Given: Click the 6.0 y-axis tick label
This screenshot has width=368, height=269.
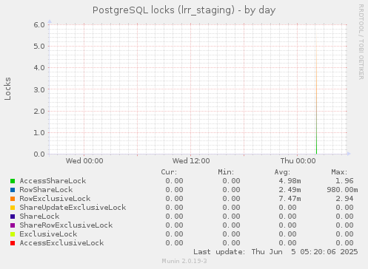Looking at the screenshot, I should coord(39,25).
